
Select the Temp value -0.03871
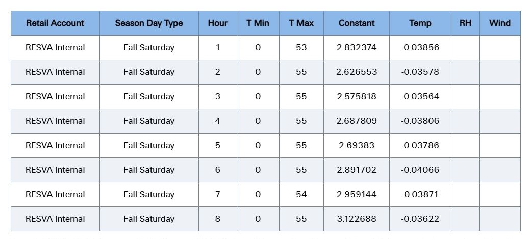pos(420,195)
